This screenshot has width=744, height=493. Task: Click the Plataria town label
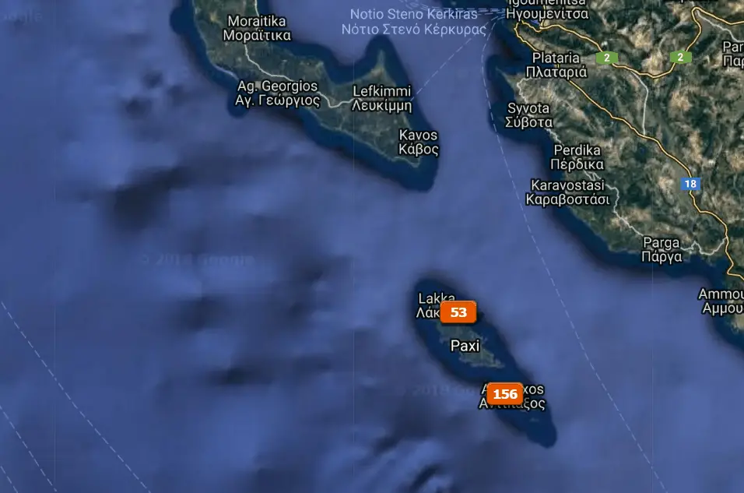556,65
